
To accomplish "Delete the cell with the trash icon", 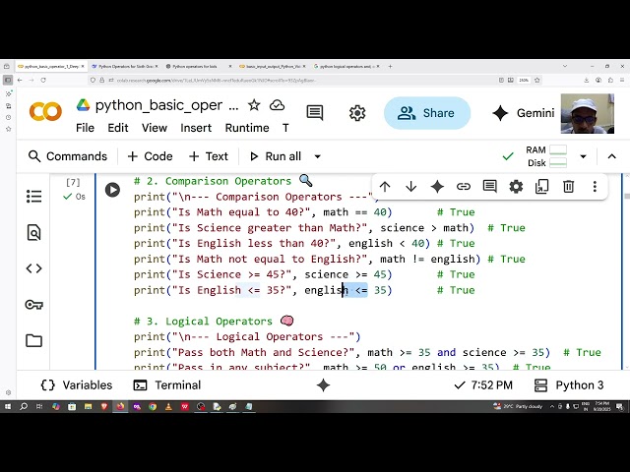I will pyautogui.click(x=568, y=186).
